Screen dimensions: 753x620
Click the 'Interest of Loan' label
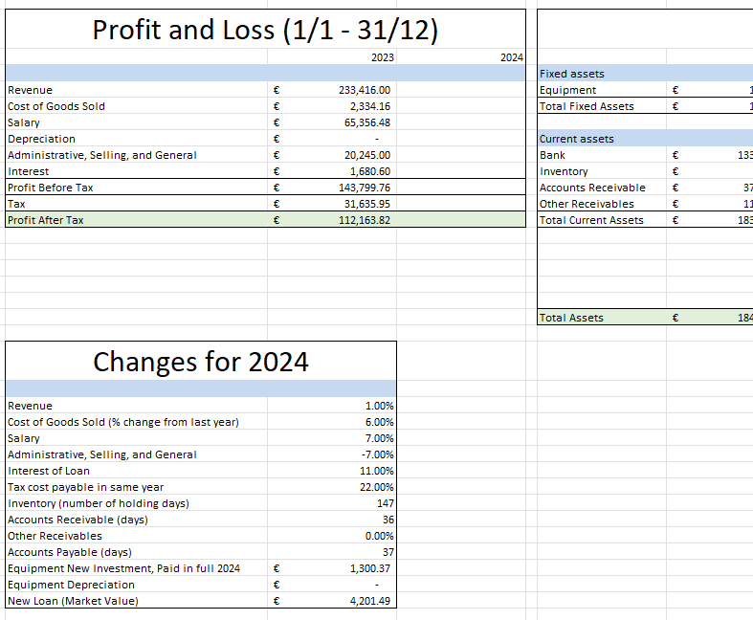click(49, 472)
